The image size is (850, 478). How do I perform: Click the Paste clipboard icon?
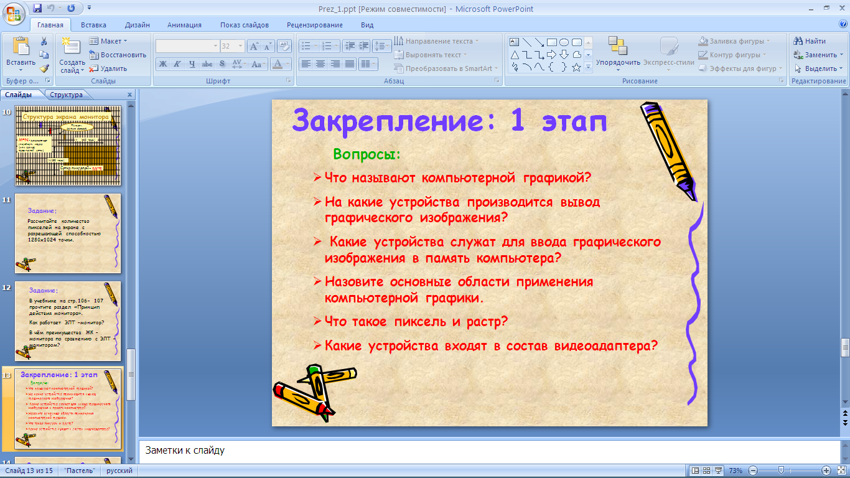[x=21, y=47]
